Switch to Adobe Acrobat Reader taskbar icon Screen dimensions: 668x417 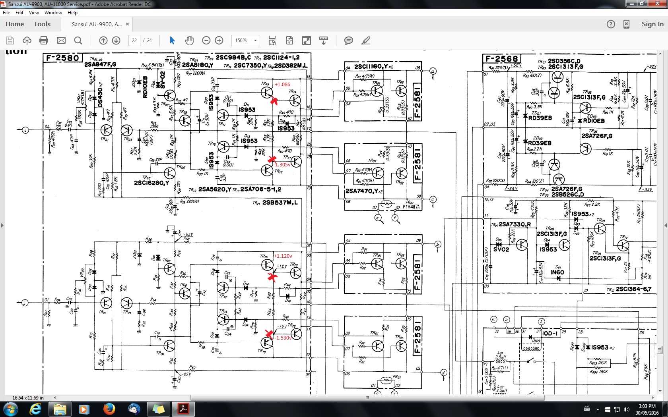183,409
